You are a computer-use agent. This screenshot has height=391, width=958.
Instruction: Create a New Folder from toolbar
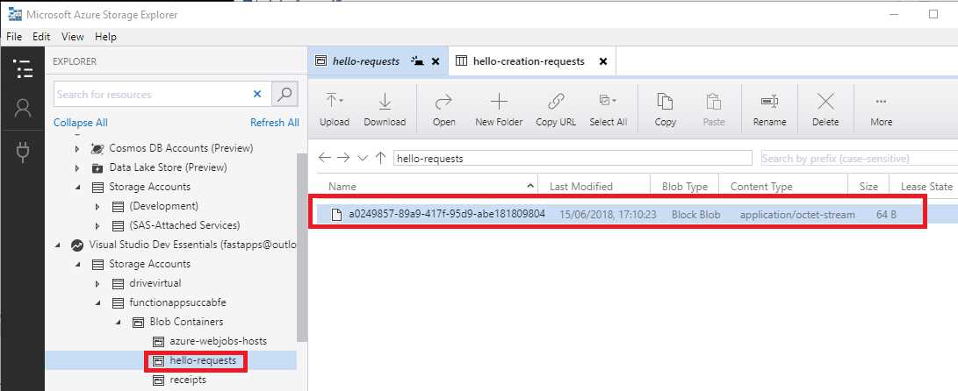[499, 110]
